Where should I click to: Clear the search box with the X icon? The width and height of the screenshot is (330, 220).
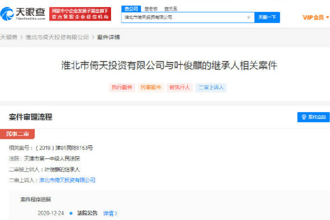pyautogui.click(x=248, y=18)
